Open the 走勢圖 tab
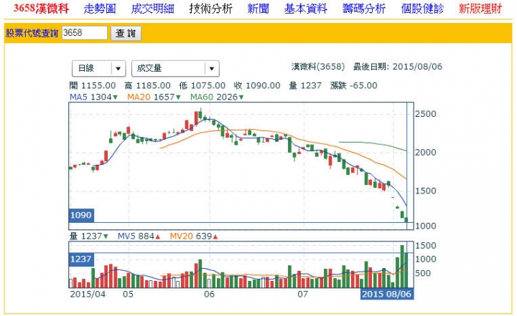Viewport: 517px width, 316px height. (100, 9)
